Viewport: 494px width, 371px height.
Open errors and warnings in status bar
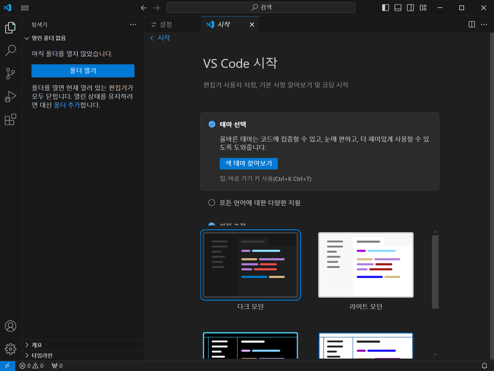[32, 366]
